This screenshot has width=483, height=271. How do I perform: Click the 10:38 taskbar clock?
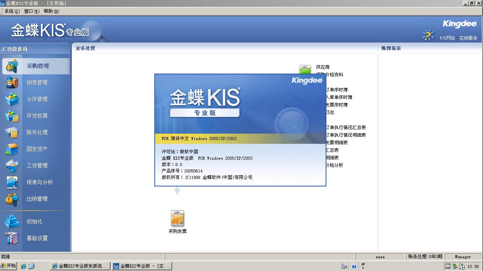click(x=473, y=266)
